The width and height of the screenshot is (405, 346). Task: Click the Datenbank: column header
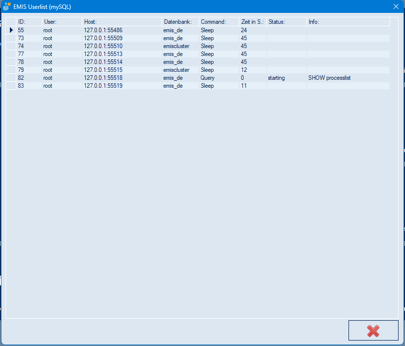click(x=180, y=22)
